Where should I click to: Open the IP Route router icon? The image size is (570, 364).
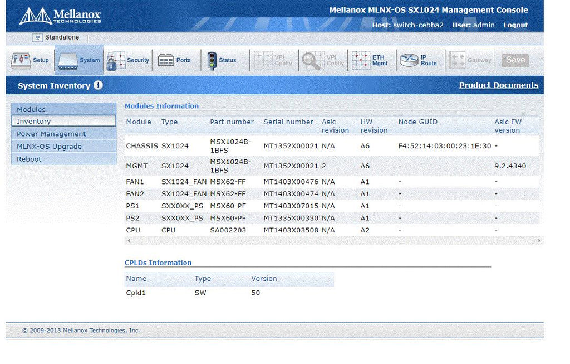(x=409, y=60)
